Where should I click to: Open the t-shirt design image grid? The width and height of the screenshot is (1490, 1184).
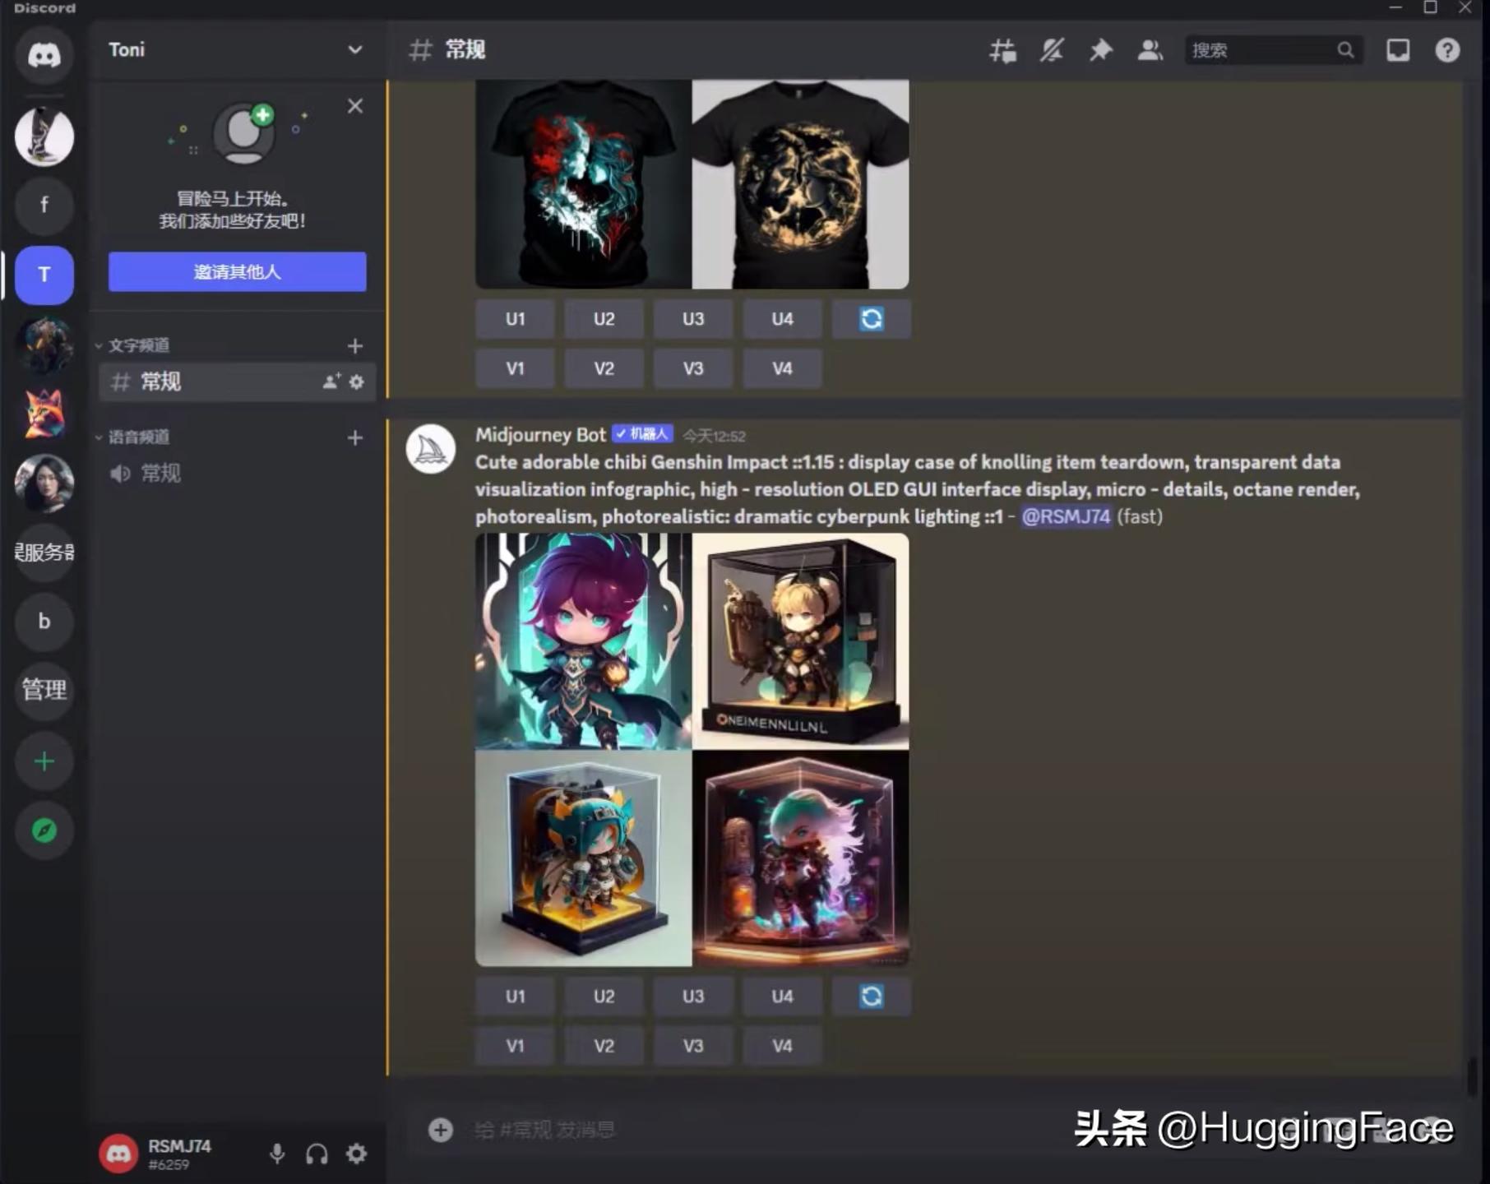tap(692, 184)
